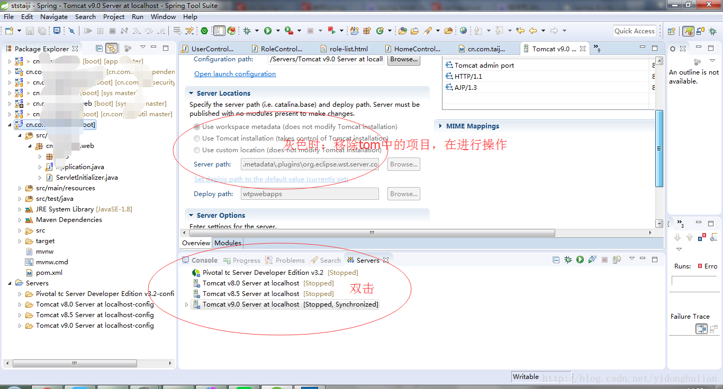Start server in debug mode from Servers view
The image size is (723, 389).
[x=568, y=260]
